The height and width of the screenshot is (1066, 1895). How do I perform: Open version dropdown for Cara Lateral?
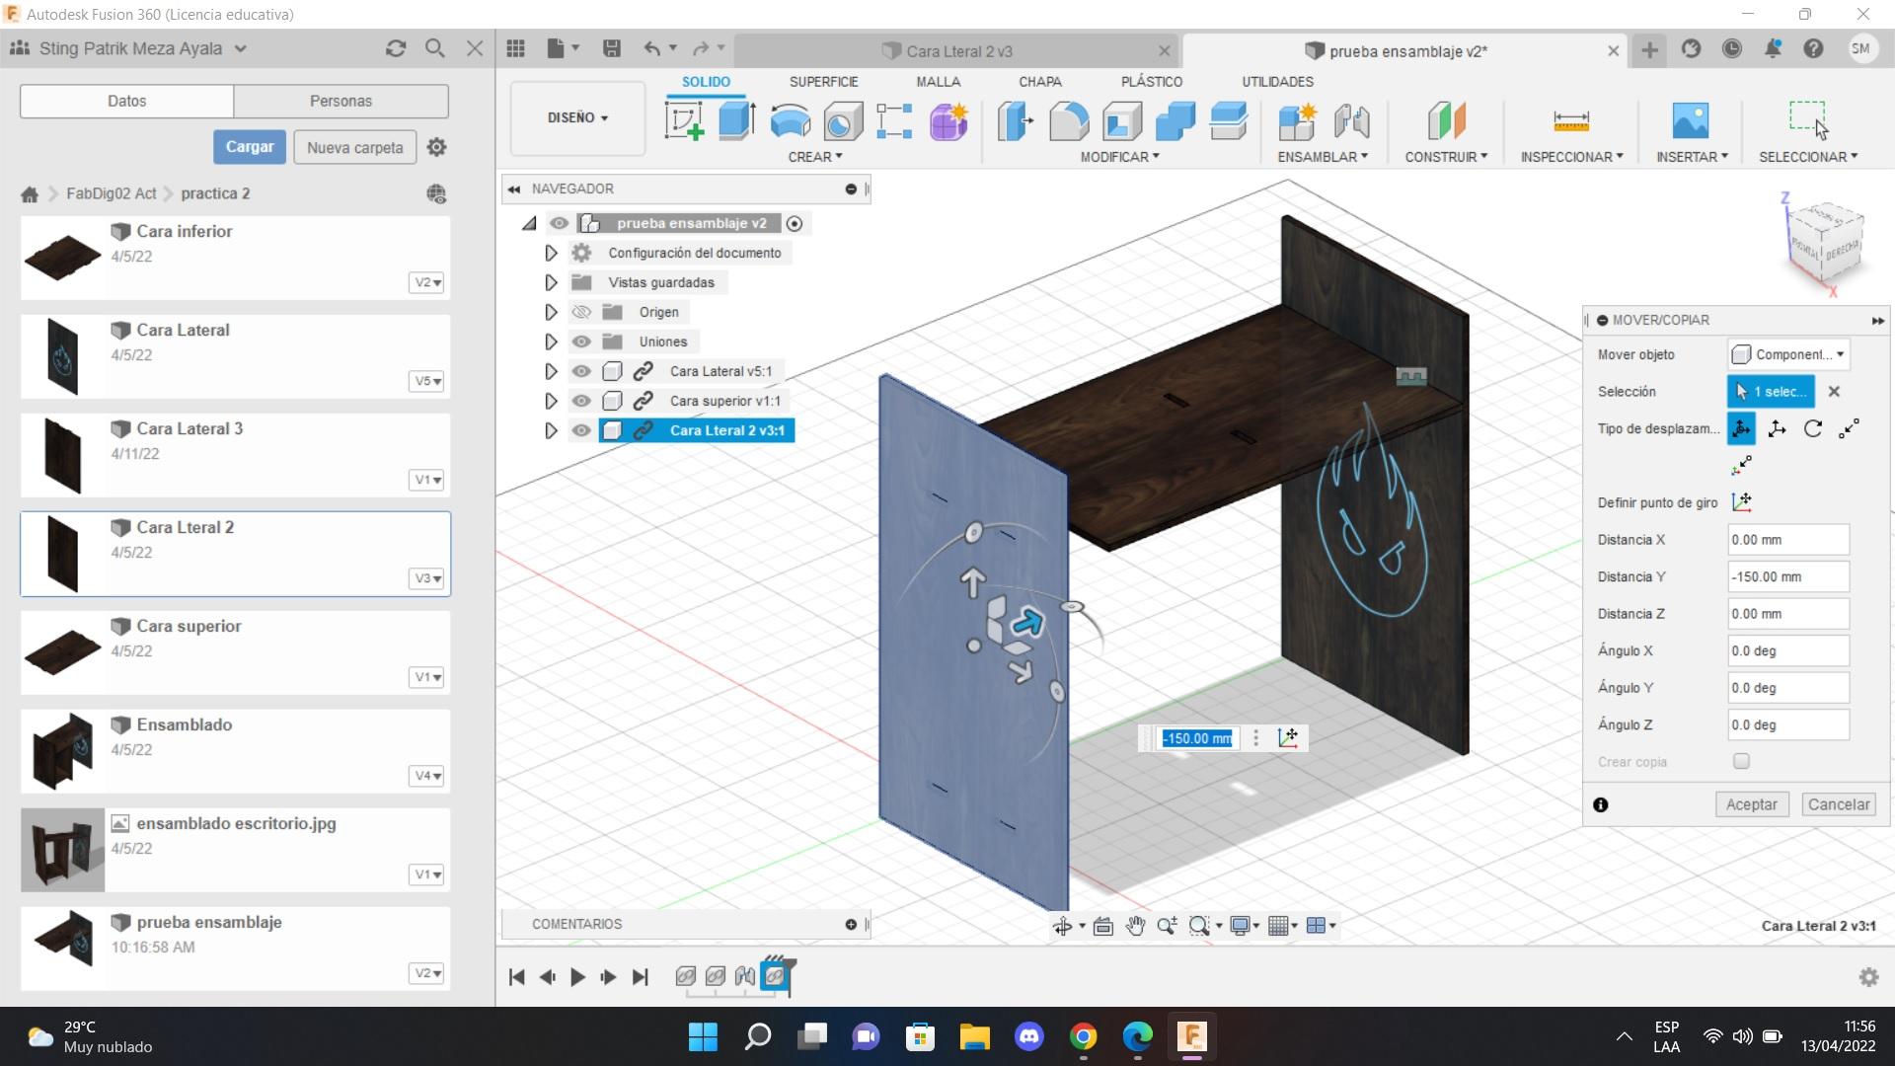click(x=427, y=381)
